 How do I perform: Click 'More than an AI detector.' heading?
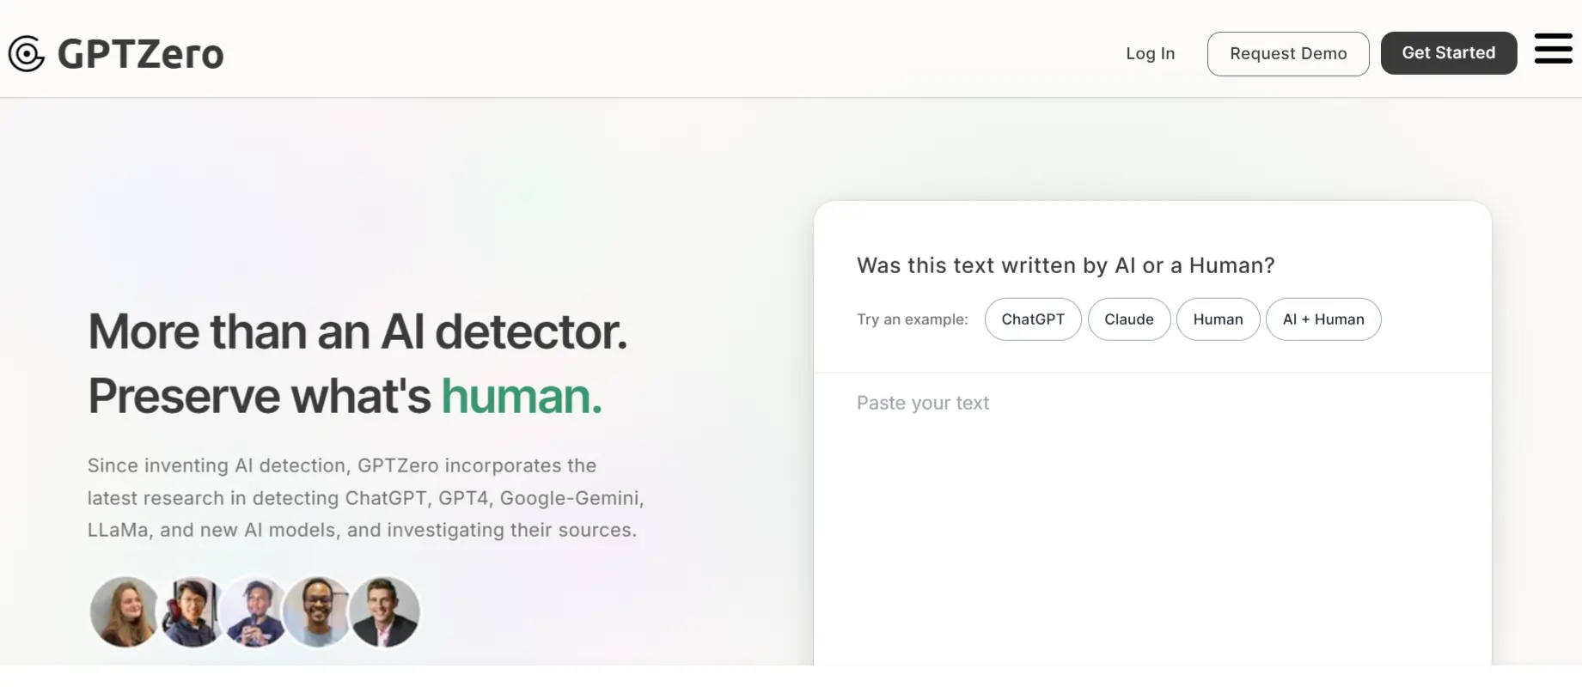click(x=357, y=331)
